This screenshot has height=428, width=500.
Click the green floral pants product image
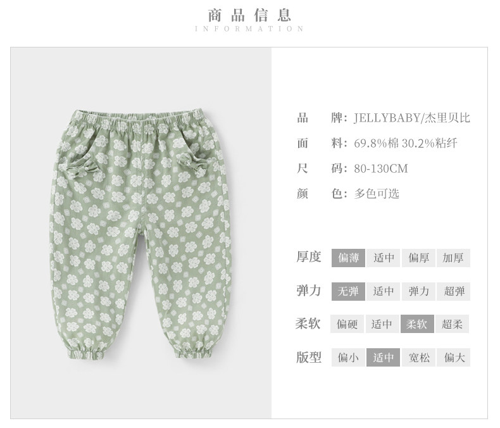click(141, 234)
